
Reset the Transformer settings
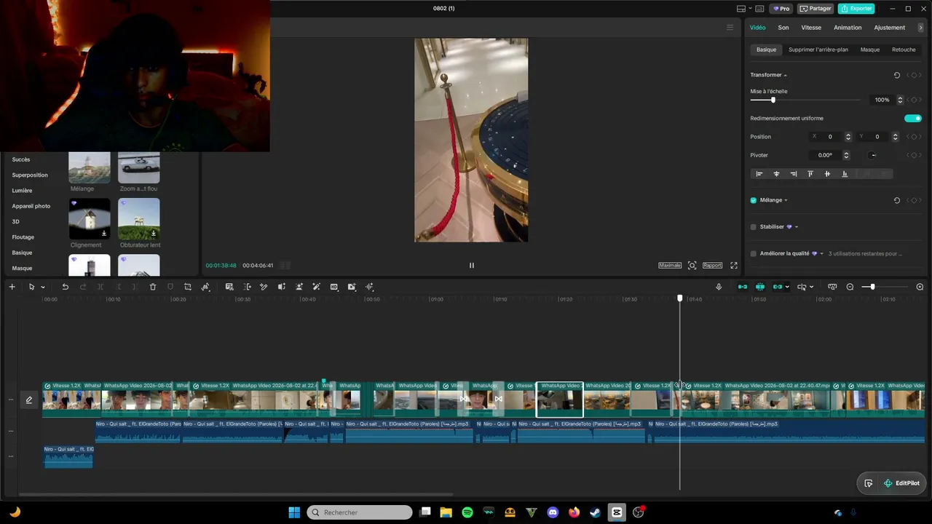[x=896, y=75]
